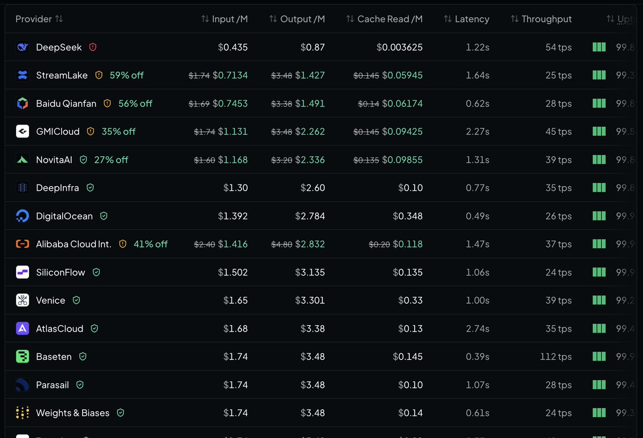Image resolution: width=643 pixels, height=438 pixels.
Task: Click NovitaAI's 27% off label
Action: tap(111, 159)
